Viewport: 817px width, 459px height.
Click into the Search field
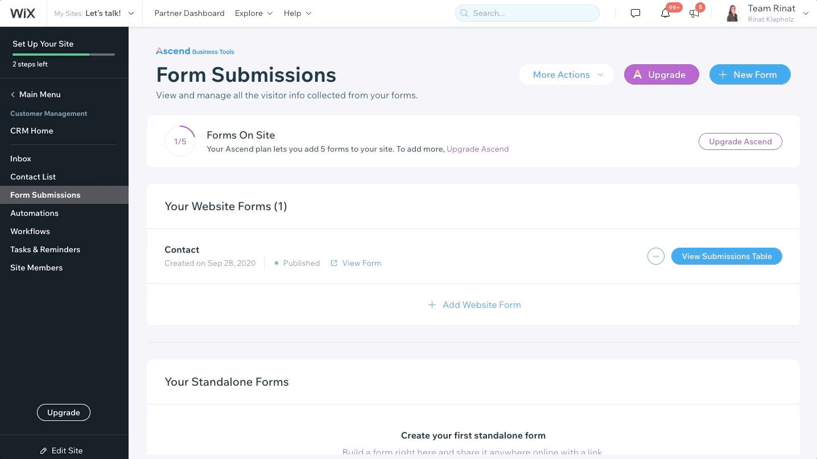point(527,13)
